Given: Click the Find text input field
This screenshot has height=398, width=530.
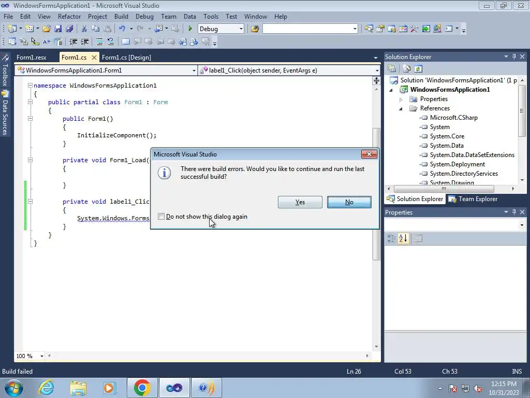Looking at the screenshot, I should (x=307, y=29).
